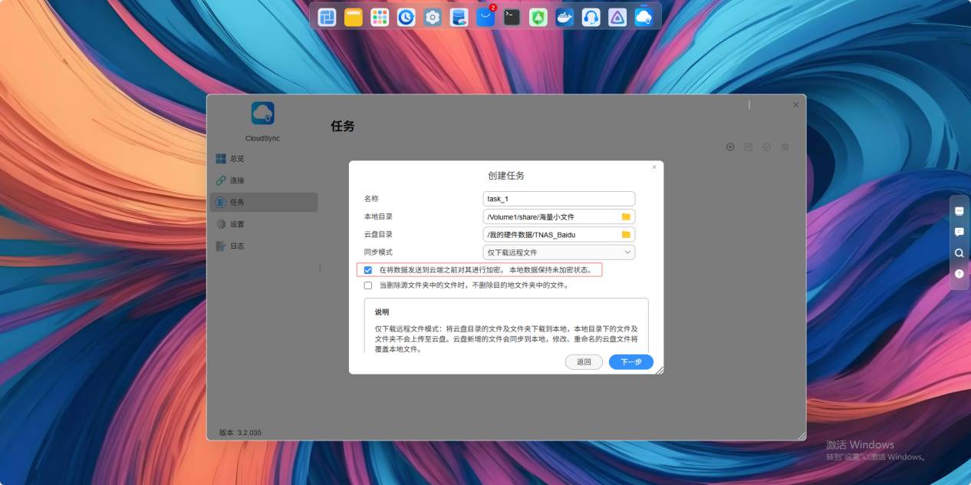Viewport: 971px width, 485px height.
Task: Open the search icon on the right edge panel
Action: [959, 252]
